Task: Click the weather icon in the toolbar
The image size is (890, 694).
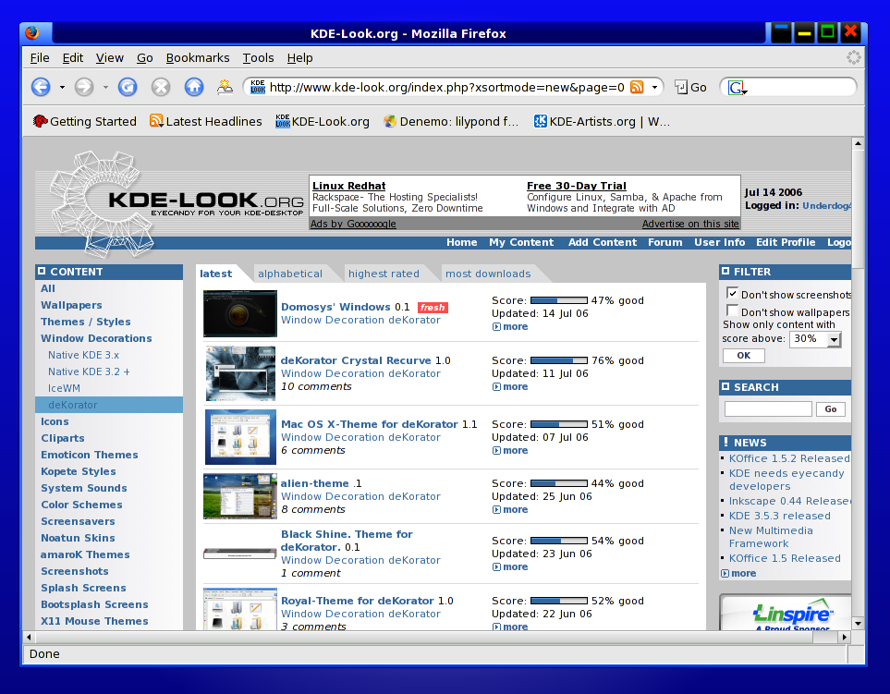Action: point(225,87)
